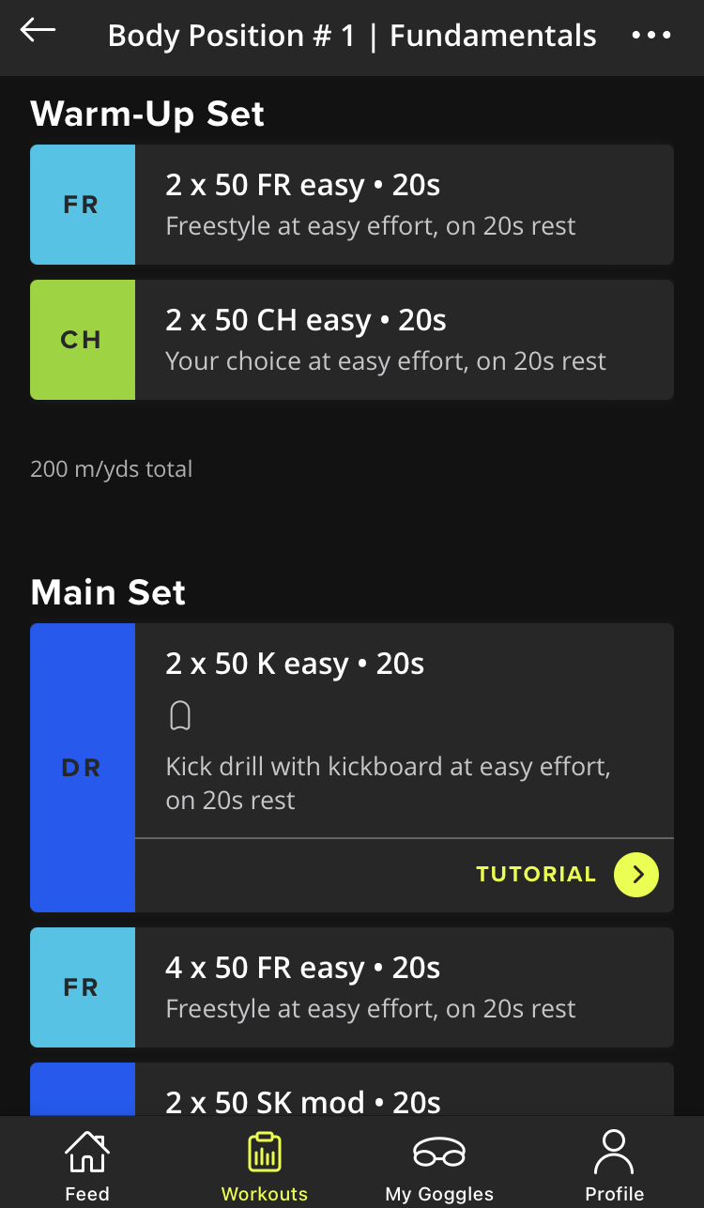Tap the Feed home icon
704x1208 pixels.
point(87,1153)
